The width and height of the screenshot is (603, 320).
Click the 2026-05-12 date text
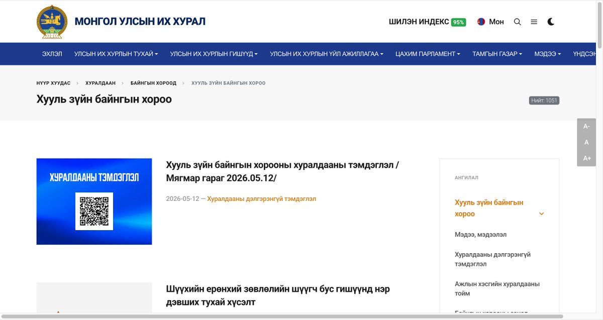182,199
